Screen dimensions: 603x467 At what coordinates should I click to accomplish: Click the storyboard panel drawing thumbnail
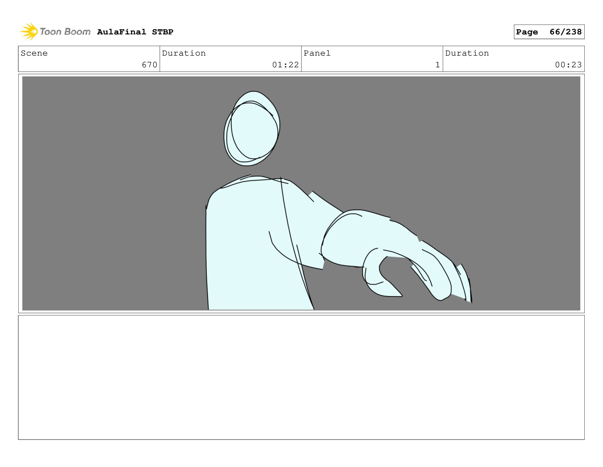(x=301, y=193)
